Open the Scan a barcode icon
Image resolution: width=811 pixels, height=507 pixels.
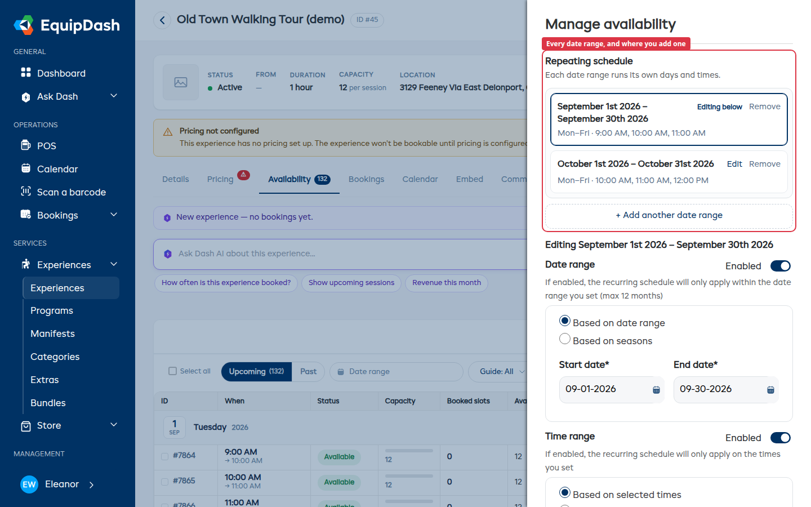(x=26, y=192)
